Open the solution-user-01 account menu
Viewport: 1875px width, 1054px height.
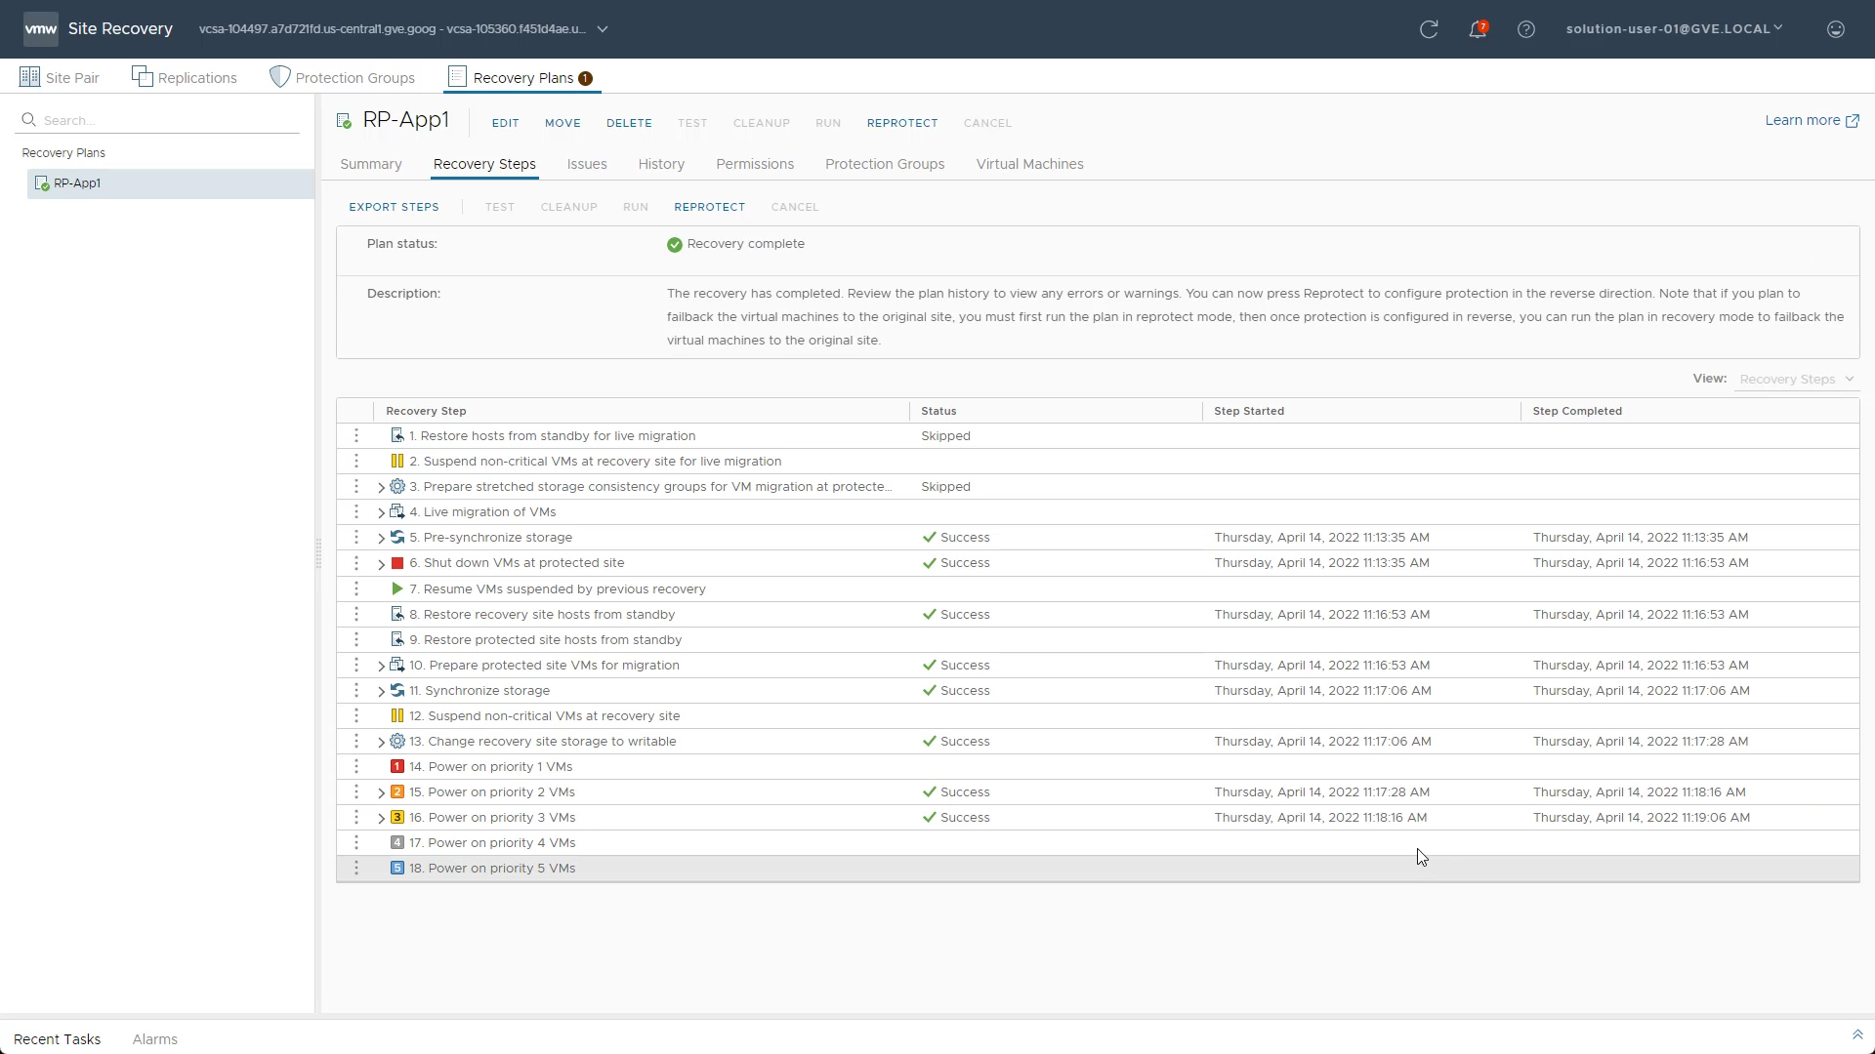(1674, 28)
